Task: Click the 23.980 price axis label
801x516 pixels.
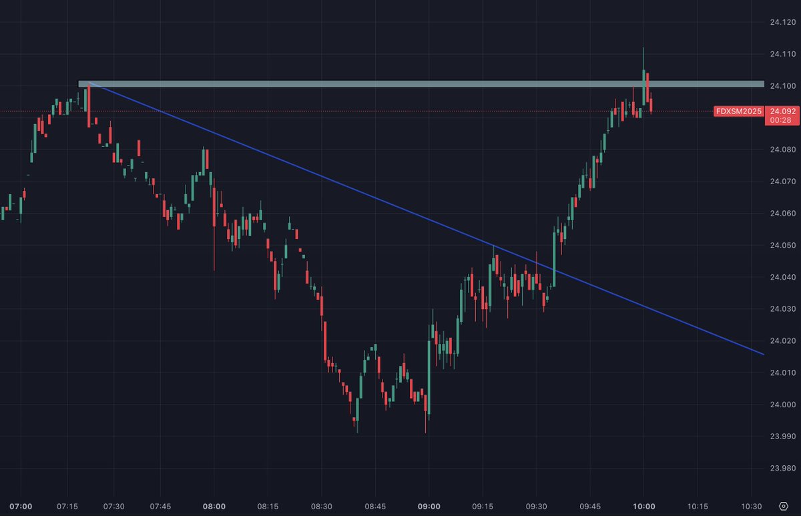Action: click(x=782, y=469)
